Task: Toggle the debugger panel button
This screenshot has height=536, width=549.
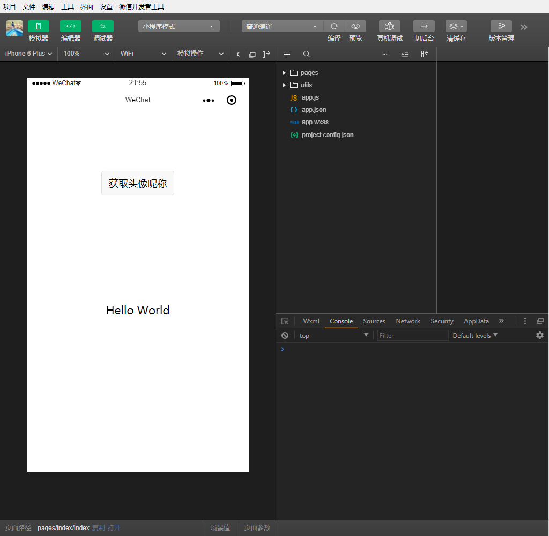Action: pos(103,26)
